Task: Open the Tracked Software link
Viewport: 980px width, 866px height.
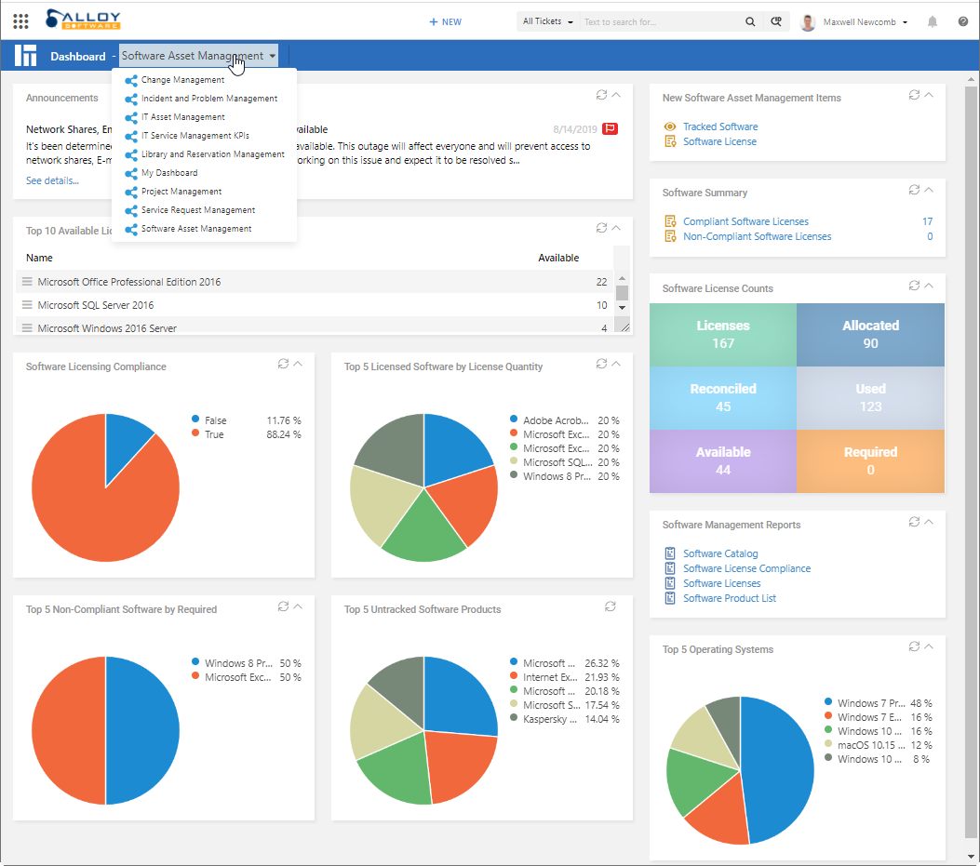Action: click(720, 127)
